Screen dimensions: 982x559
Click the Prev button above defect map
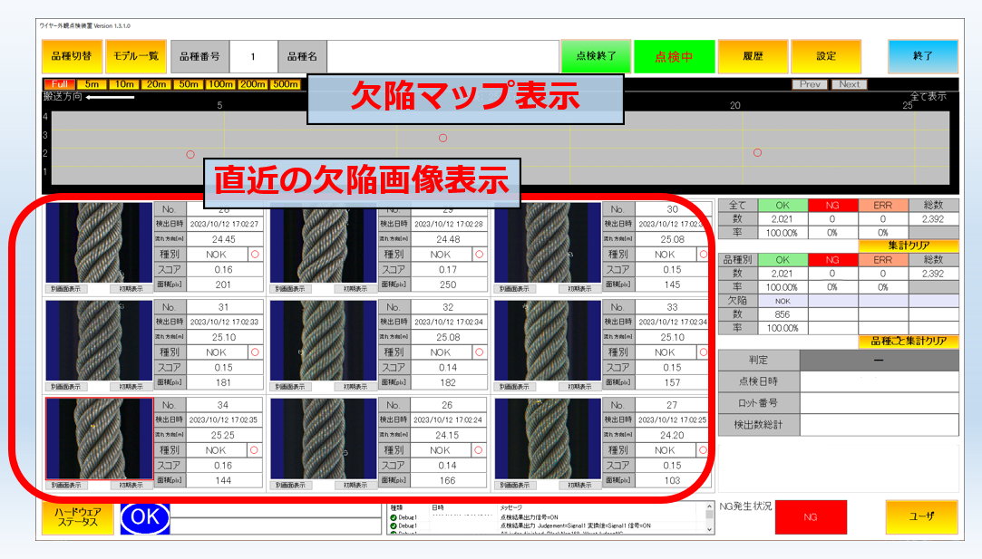tap(810, 84)
